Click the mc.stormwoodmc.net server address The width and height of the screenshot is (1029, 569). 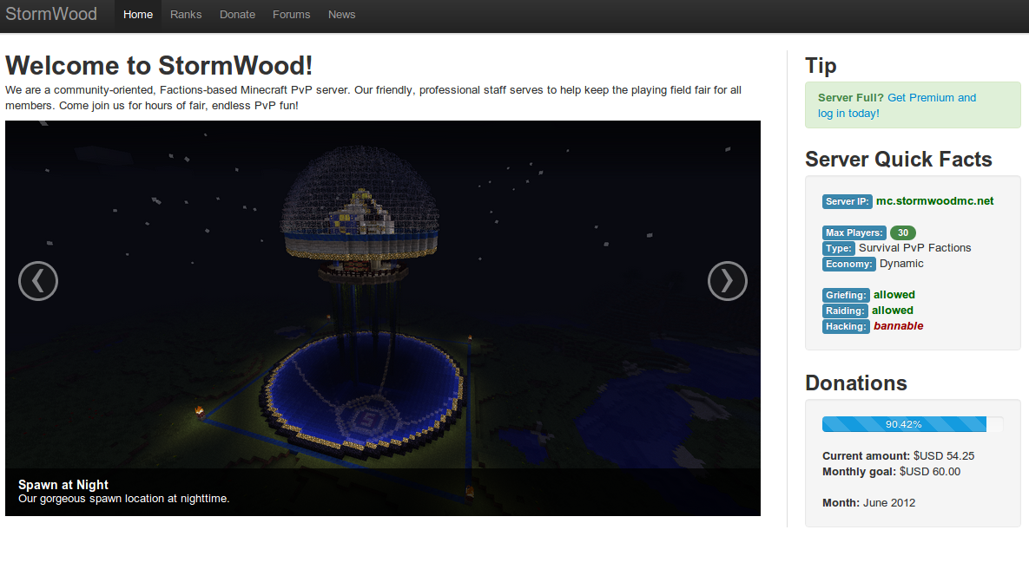(934, 201)
